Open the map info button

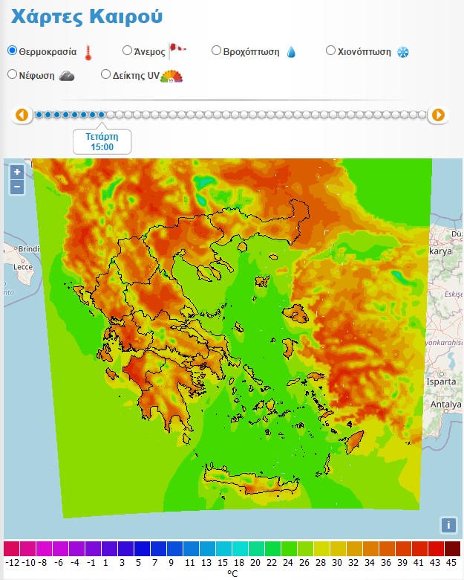click(x=448, y=525)
